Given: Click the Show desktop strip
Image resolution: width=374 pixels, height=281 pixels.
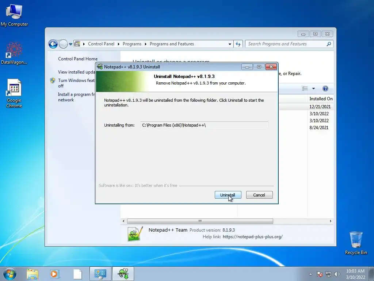Looking at the screenshot, I should (x=371, y=274).
